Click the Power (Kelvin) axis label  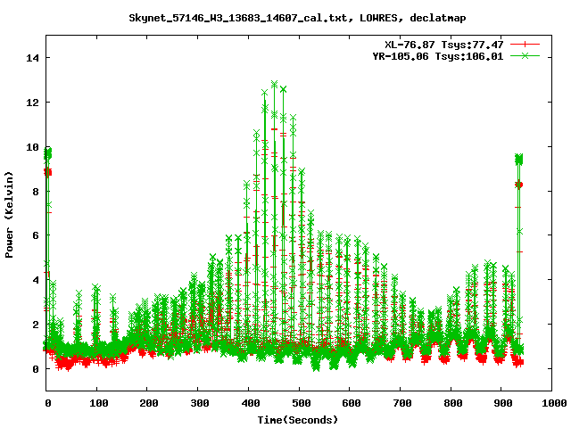9,215
